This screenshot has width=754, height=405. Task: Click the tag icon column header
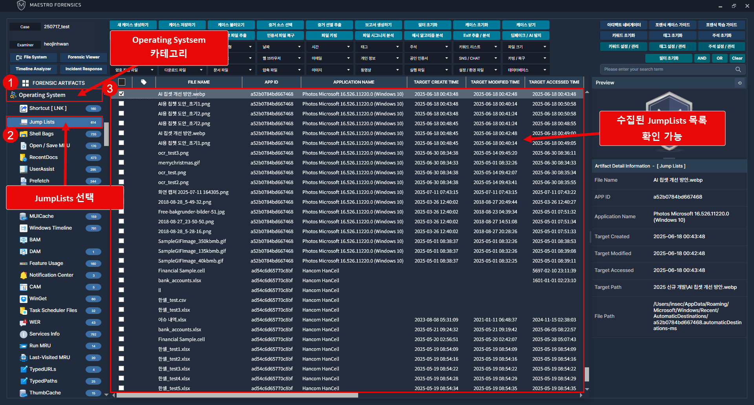tap(144, 82)
